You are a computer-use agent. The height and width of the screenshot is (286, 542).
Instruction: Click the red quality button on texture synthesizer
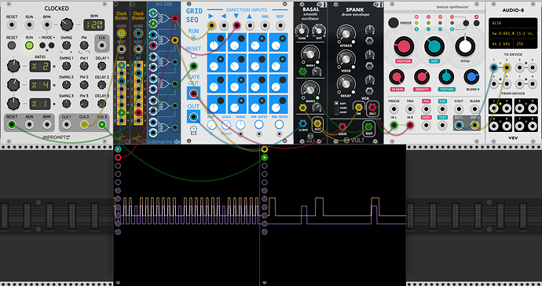point(476,16)
